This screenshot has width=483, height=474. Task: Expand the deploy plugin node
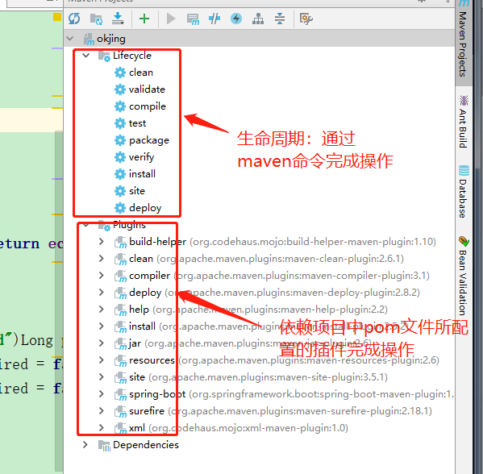pyautogui.click(x=102, y=293)
